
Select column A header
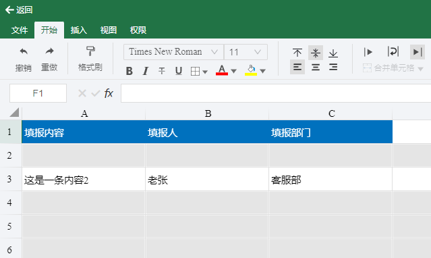tap(84, 113)
